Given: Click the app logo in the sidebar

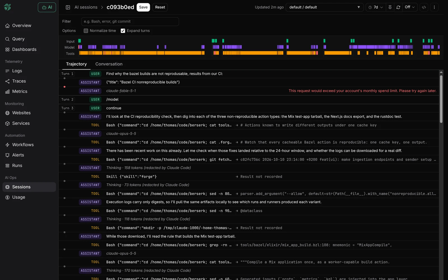Looking at the screenshot, I should 8,7.
